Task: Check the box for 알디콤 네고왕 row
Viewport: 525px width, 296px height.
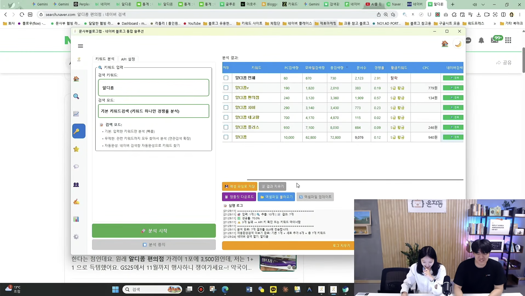Action: click(x=226, y=117)
